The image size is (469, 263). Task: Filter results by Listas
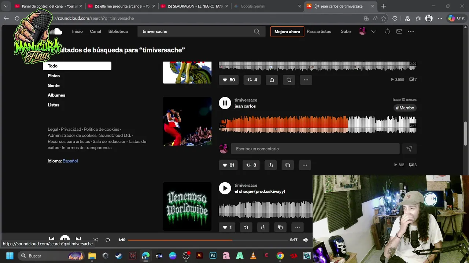(53, 105)
